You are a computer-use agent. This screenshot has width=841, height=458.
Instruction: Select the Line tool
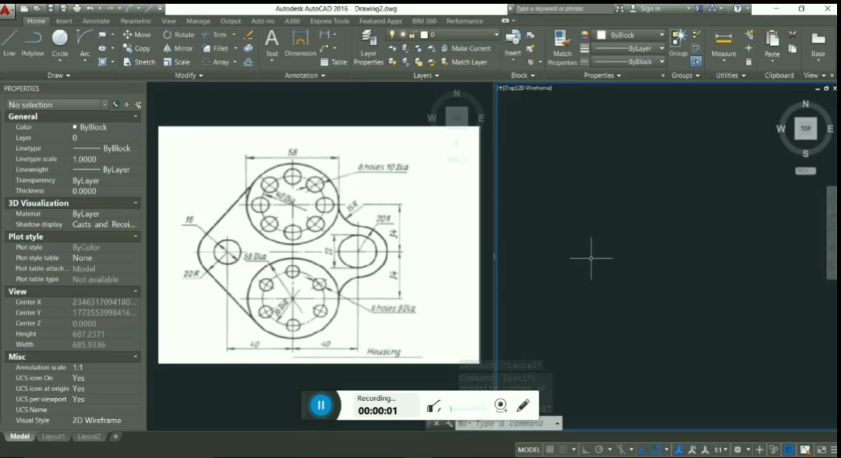pyautogui.click(x=9, y=43)
